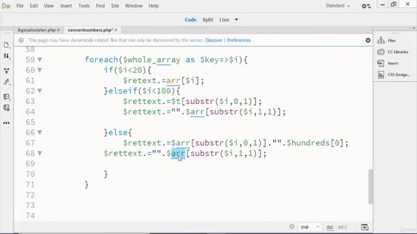Click $whole_array on line 59
The width and height of the screenshot is (417, 234).
click(x=152, y=60)
